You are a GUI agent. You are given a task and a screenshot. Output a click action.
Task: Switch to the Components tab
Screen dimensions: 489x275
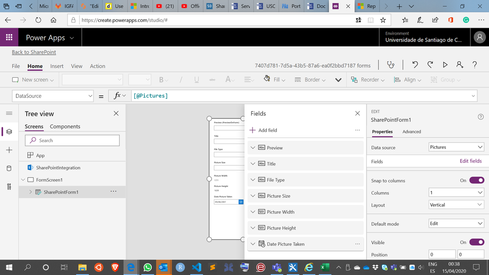tap(65, 126)
